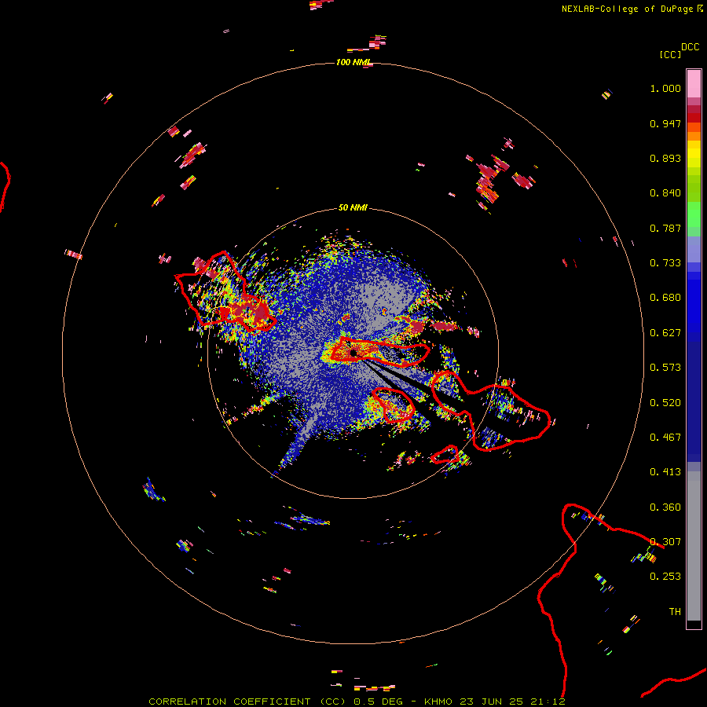Click the 0.627 scale value

tap(665, 333)
